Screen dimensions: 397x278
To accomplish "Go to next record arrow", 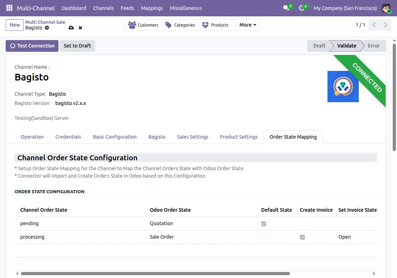I will tap(386, 25).
